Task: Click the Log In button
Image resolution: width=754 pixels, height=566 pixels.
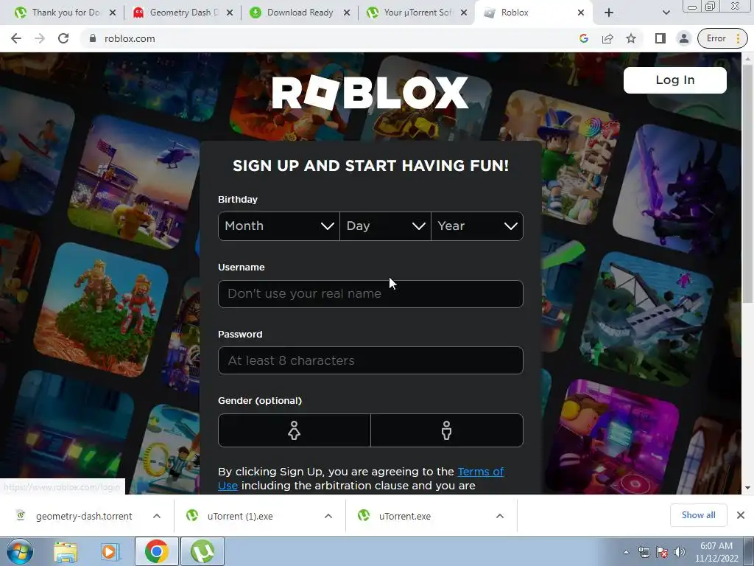Action: pos(674,80)
